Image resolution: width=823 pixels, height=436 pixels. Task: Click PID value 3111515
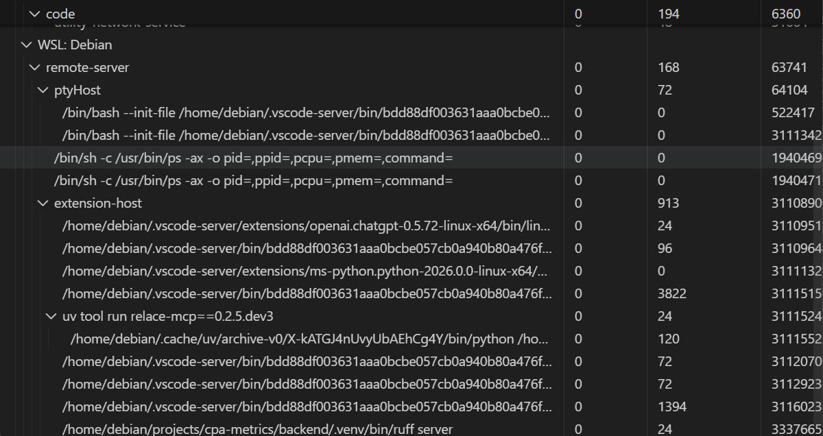[796, 293]
